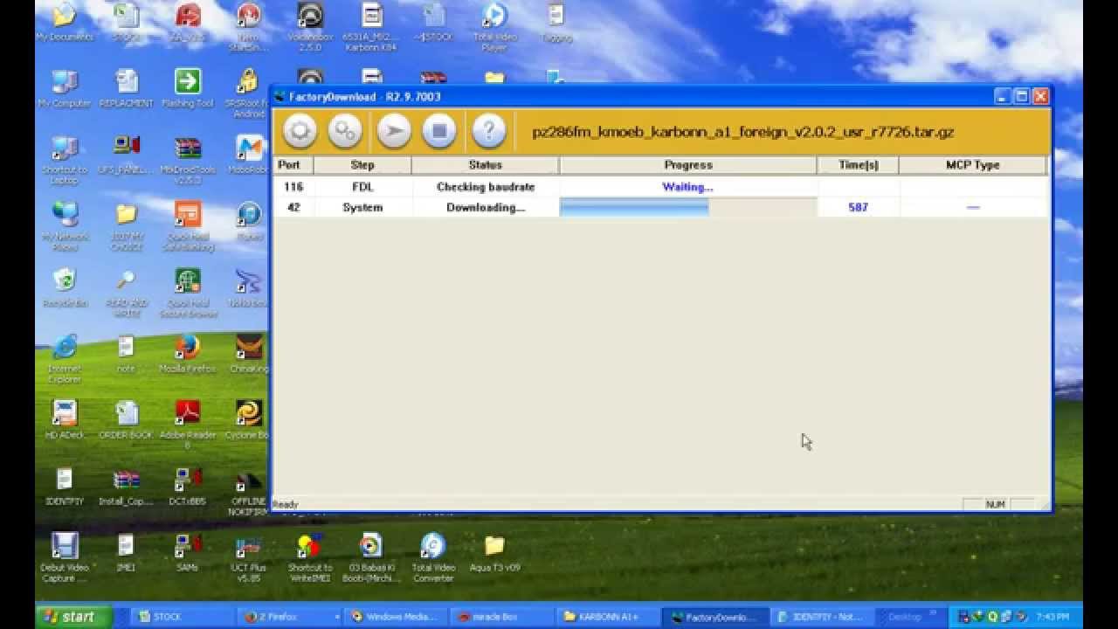The image size is (1118, 629).
Task: Click the Settings gear button in FactoryDownload
Action: pos(300,132)
